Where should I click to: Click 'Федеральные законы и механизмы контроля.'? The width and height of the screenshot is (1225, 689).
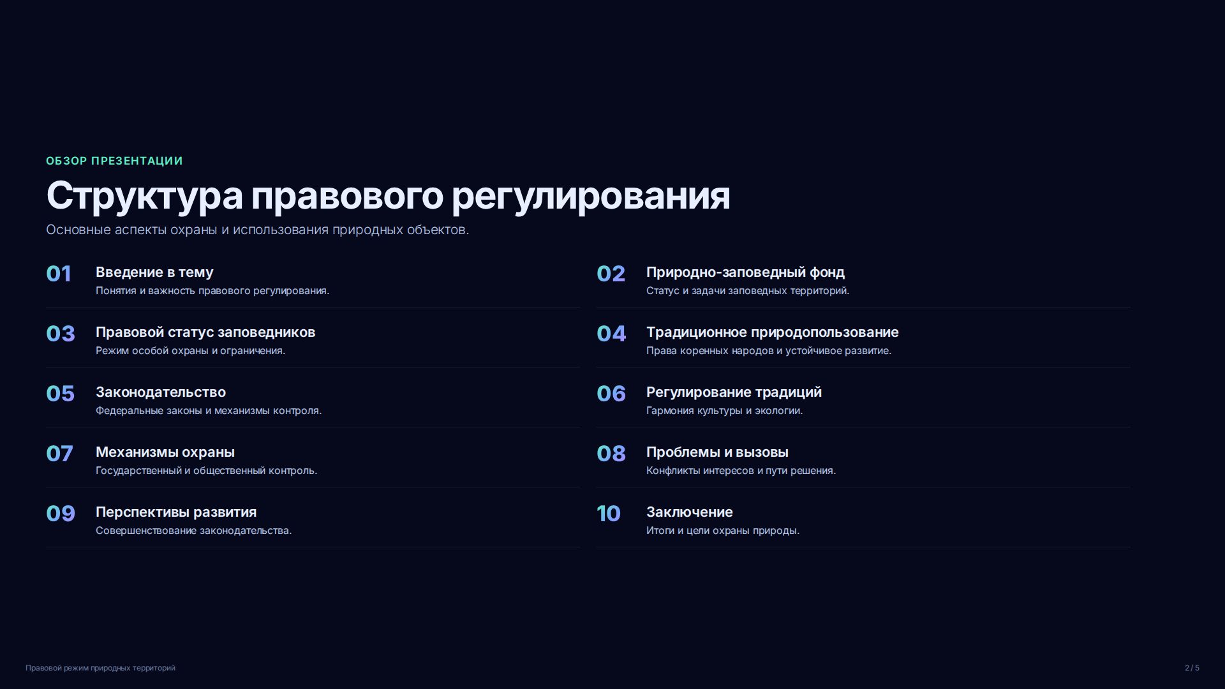[x=209, y=411]
